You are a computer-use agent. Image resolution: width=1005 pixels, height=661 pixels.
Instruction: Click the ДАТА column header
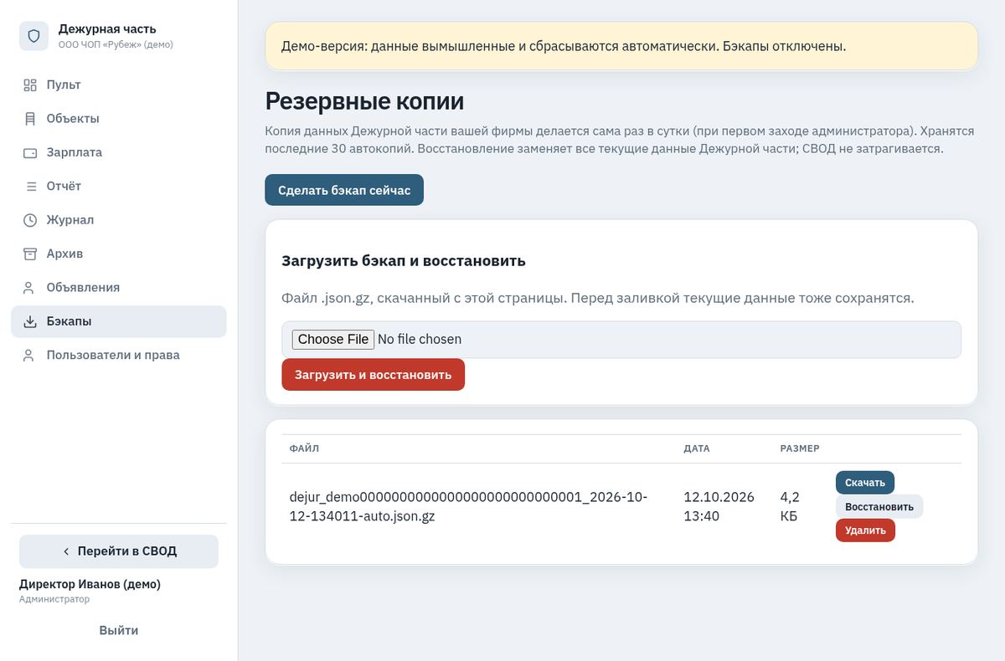pyautogui.click(x=697, y=448)
